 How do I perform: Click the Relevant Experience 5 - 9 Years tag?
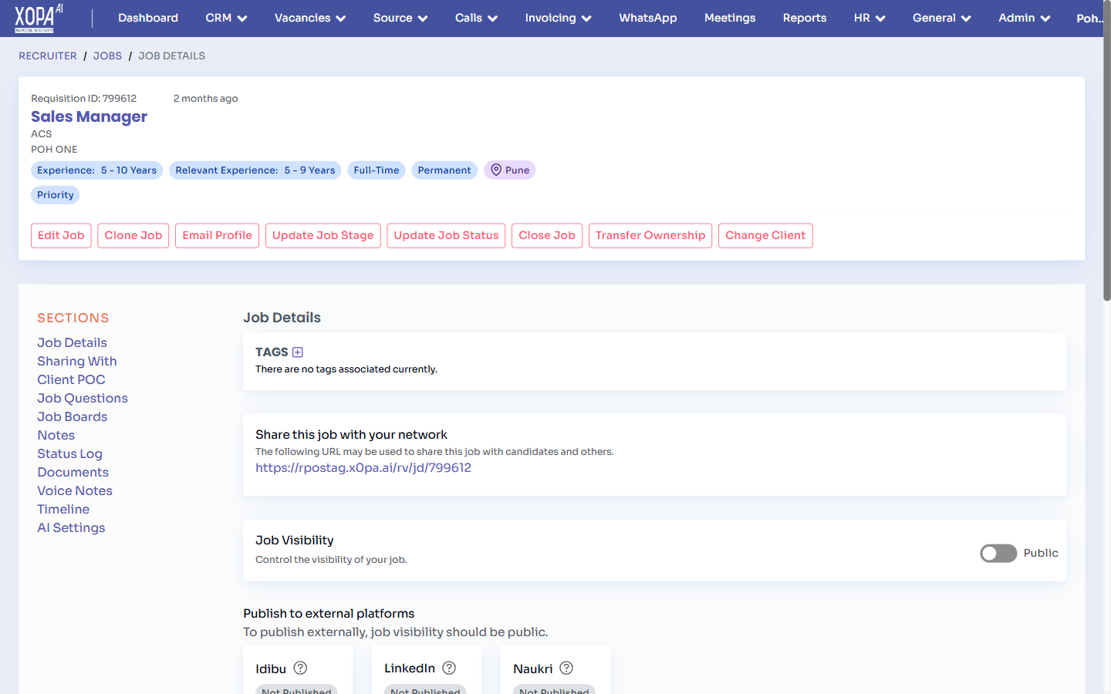point(255,170)
